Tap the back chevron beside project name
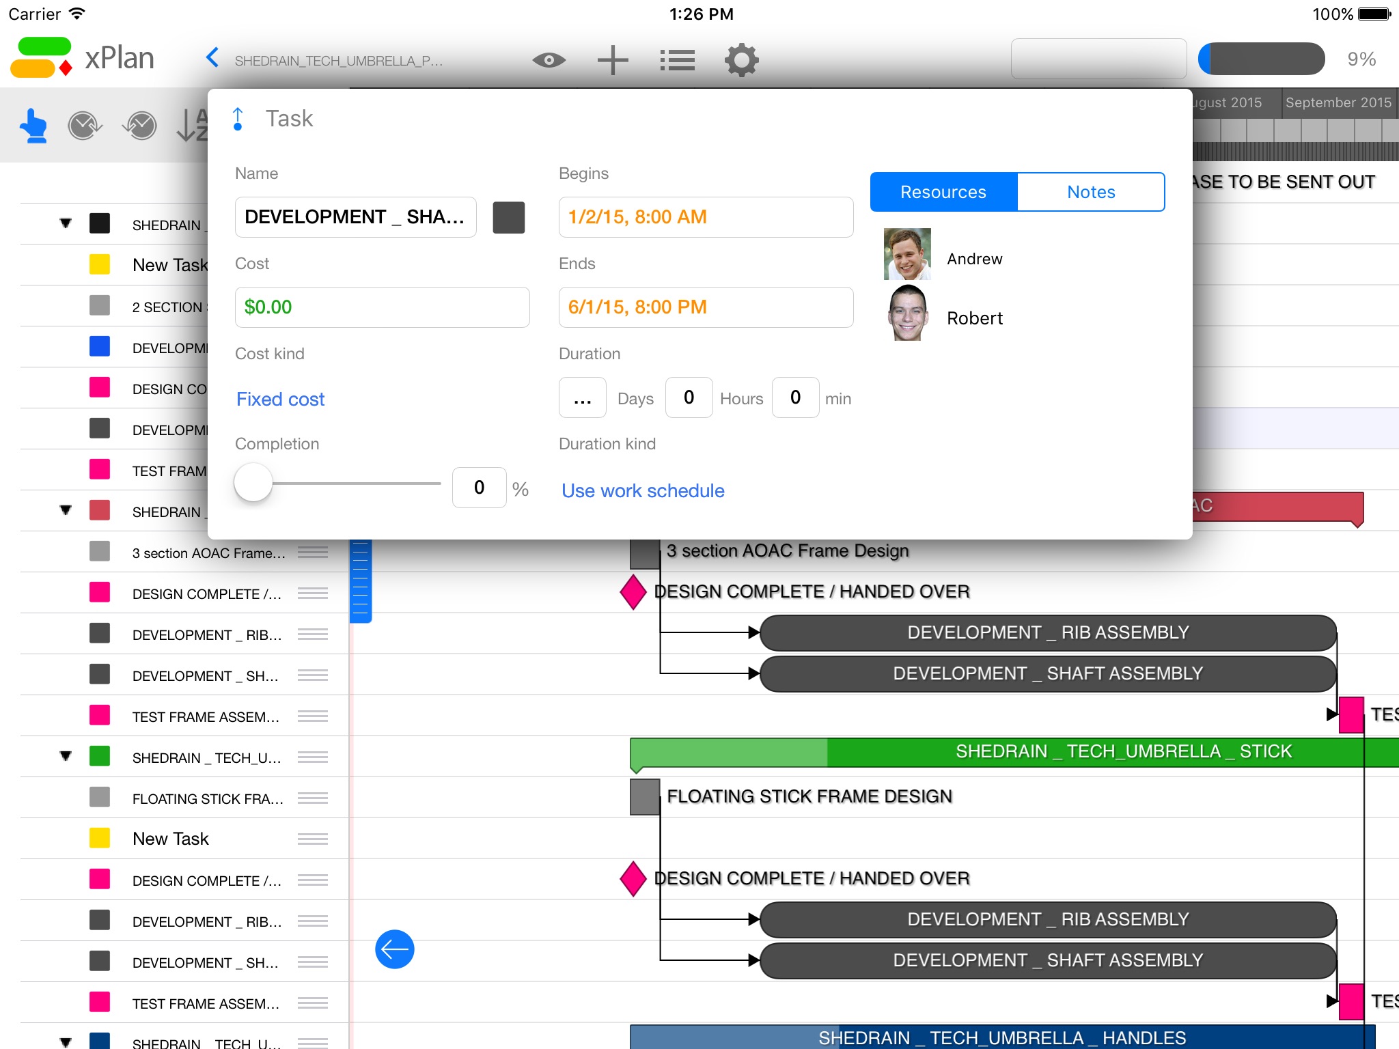1399x1049 pixels. (x=212, y=59)
